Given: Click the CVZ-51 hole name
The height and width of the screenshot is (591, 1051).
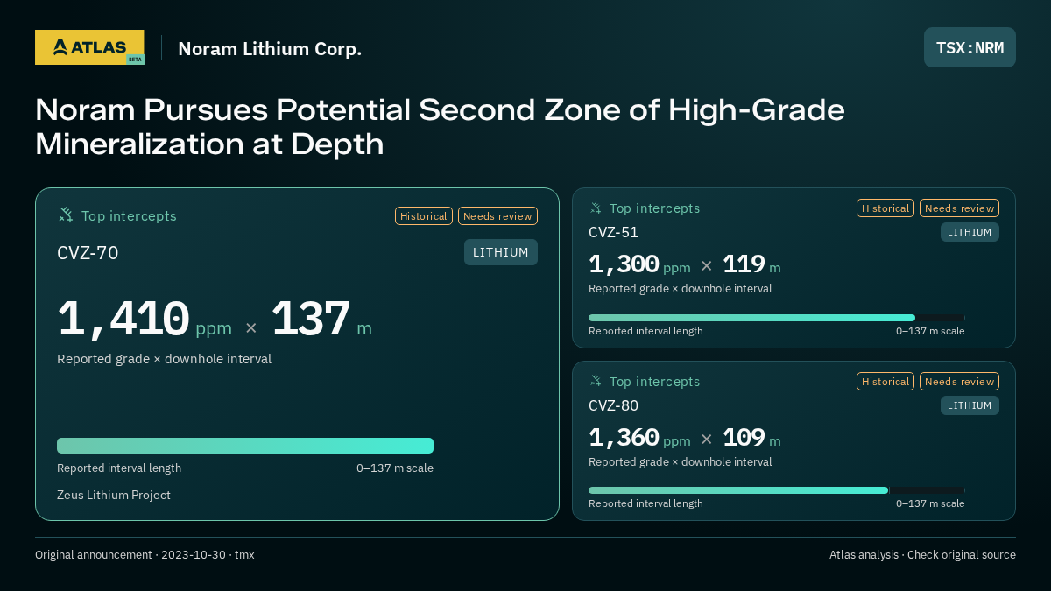Looking at the screenshot, I should point(613,232).
